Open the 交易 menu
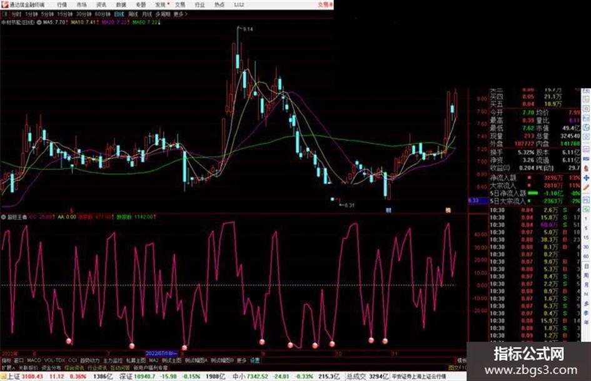 (x=180, y=4)
